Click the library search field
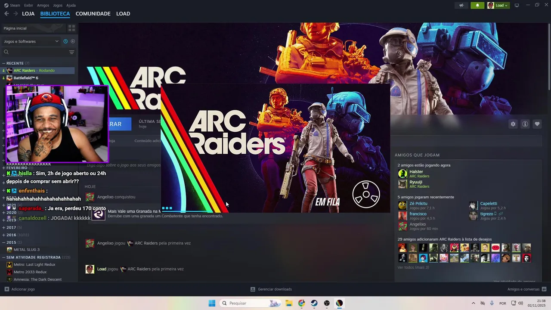551x310 pixels. [34, 52]
